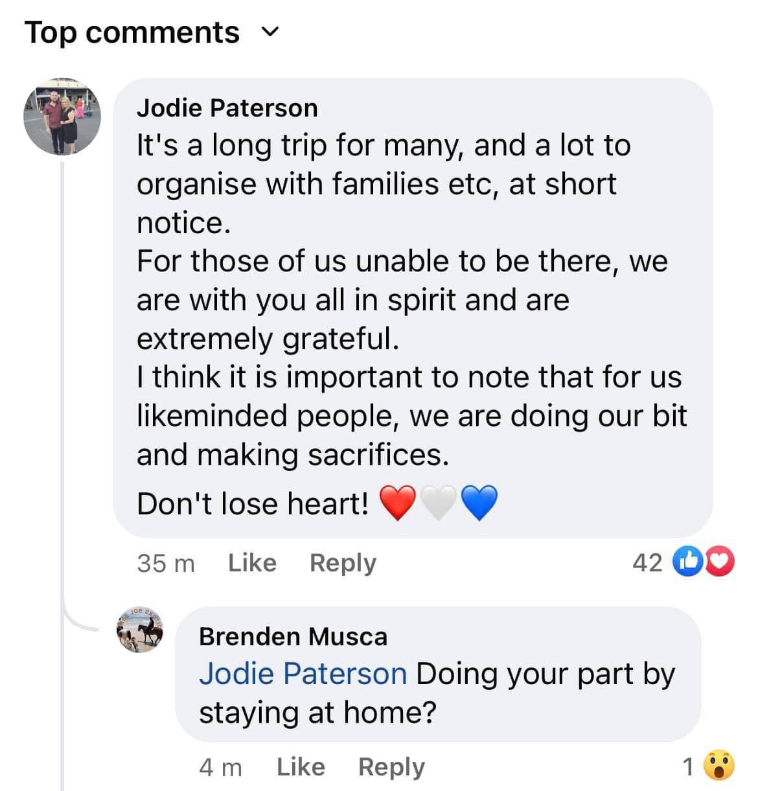Open the Top comments sort dropdown

click(152, 32)
